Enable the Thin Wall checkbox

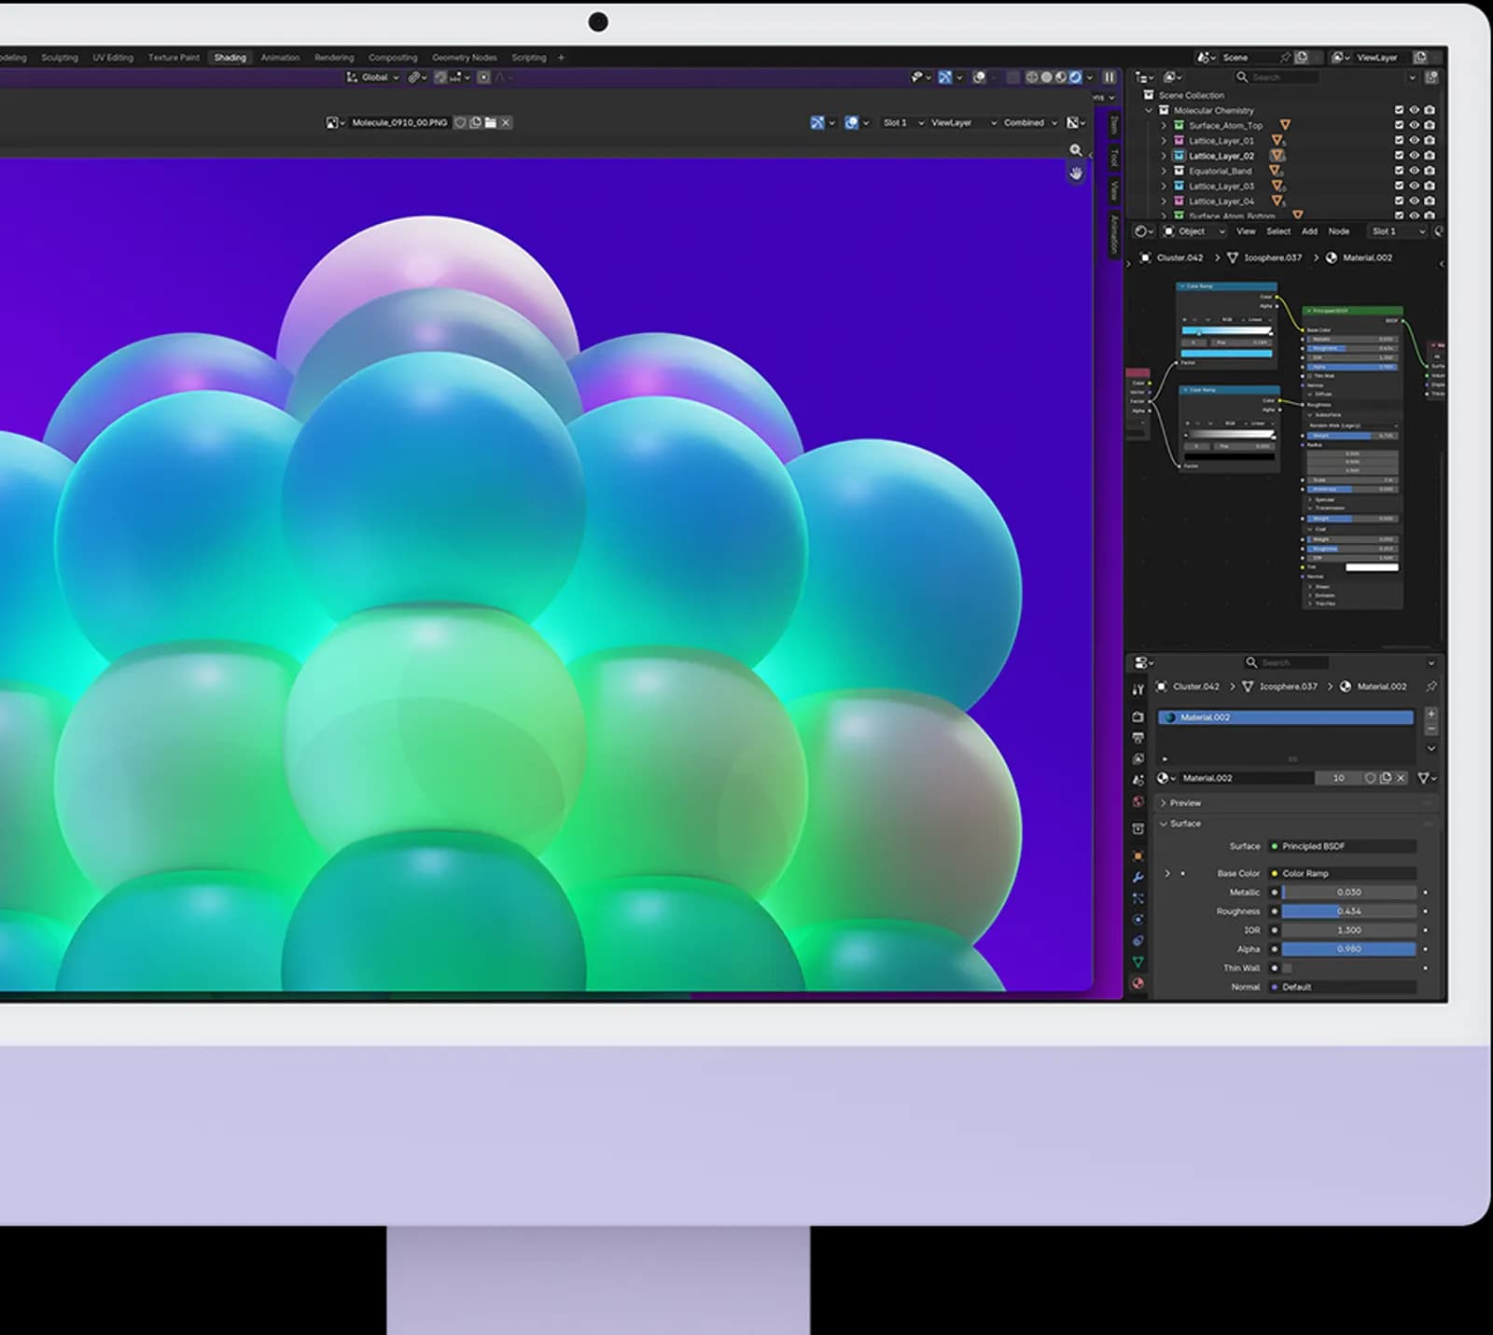(x=1288, y=968)
